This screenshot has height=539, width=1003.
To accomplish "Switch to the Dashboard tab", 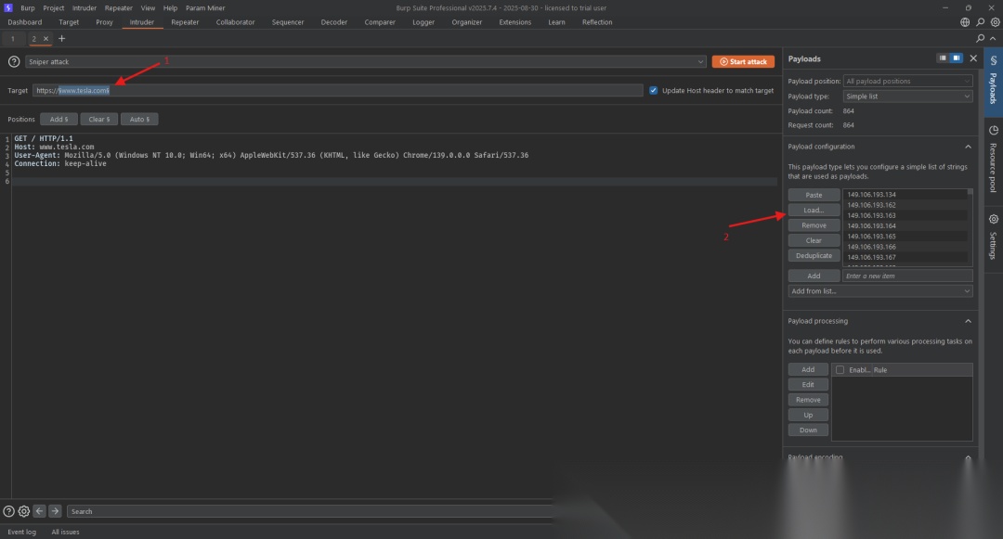I will 25,22.
